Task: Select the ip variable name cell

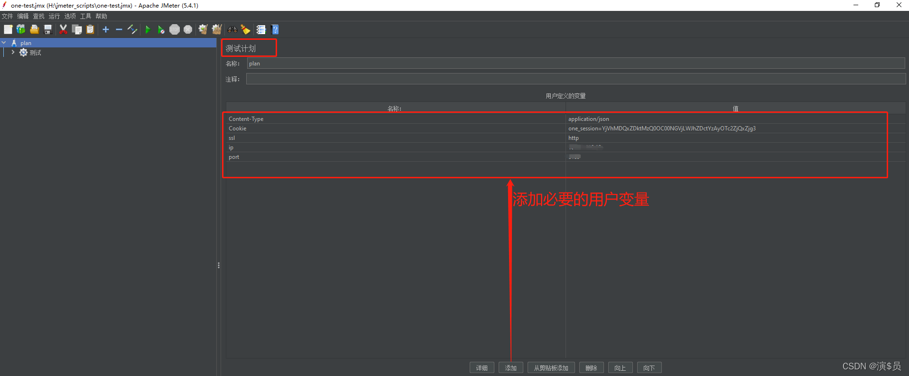Action: tap(396, 147)
